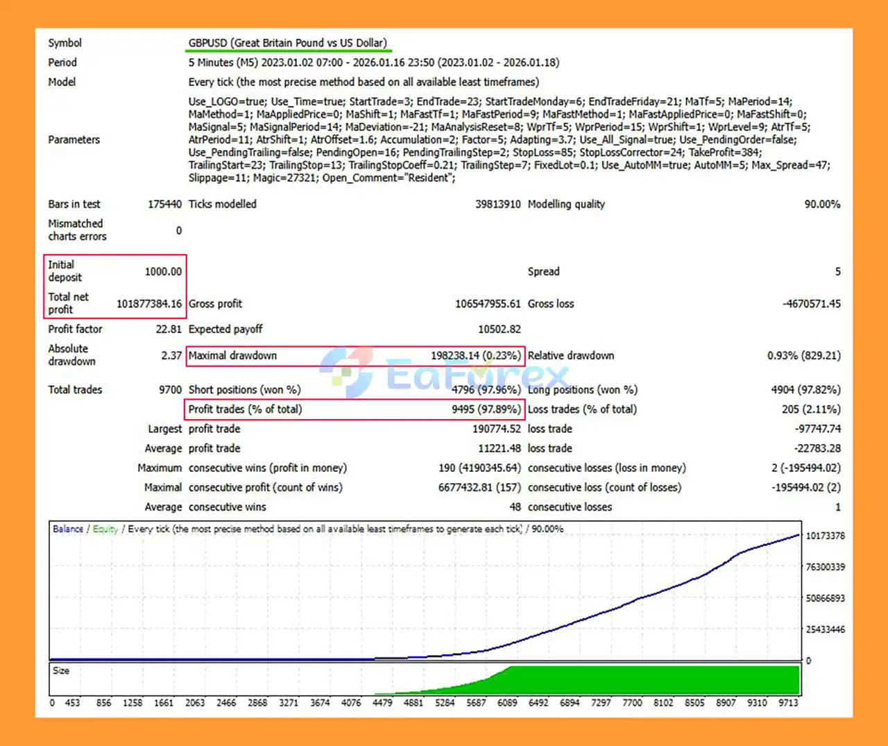Click the EaForex watermark text
The width and height of the screenshot is (888, 746).
[477, 375]
